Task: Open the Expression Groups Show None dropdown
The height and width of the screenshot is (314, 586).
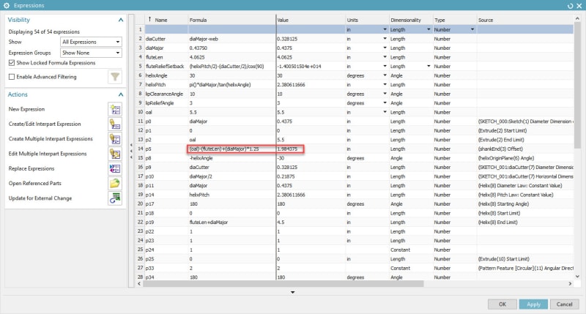Action: 91,53
